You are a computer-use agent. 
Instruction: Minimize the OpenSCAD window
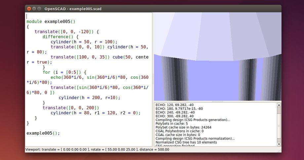pyautogui.click(x=34, y=9)
